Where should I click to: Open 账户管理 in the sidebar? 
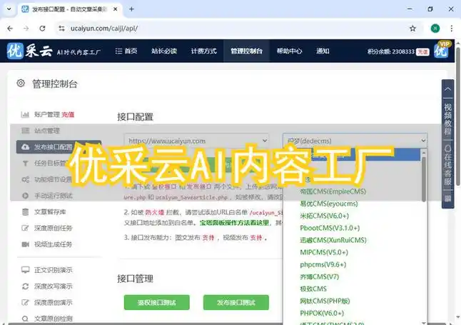point(47,114)
